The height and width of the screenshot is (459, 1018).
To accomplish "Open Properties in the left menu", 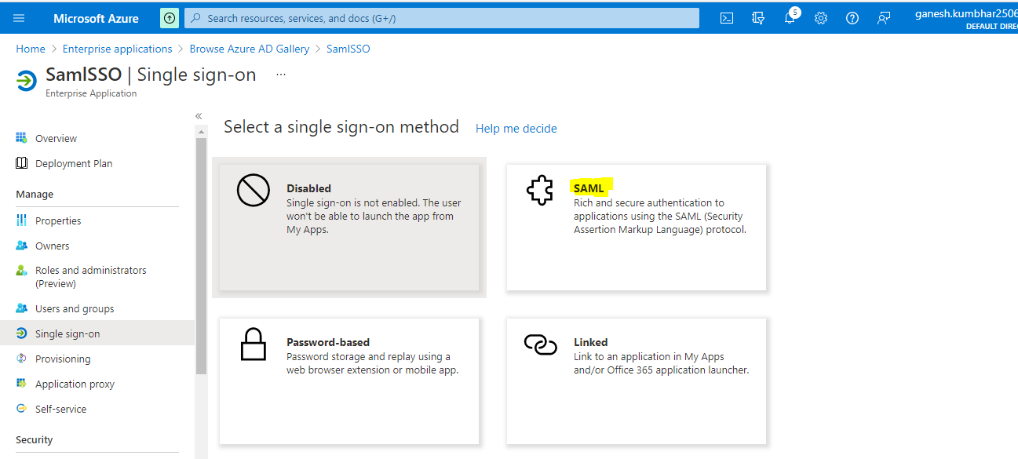I will click(58, 220).
